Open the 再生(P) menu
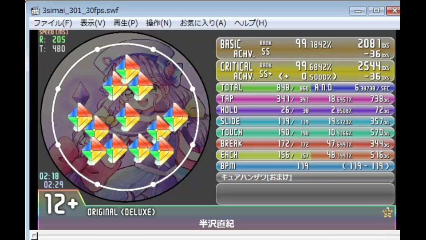 point(126,23)
